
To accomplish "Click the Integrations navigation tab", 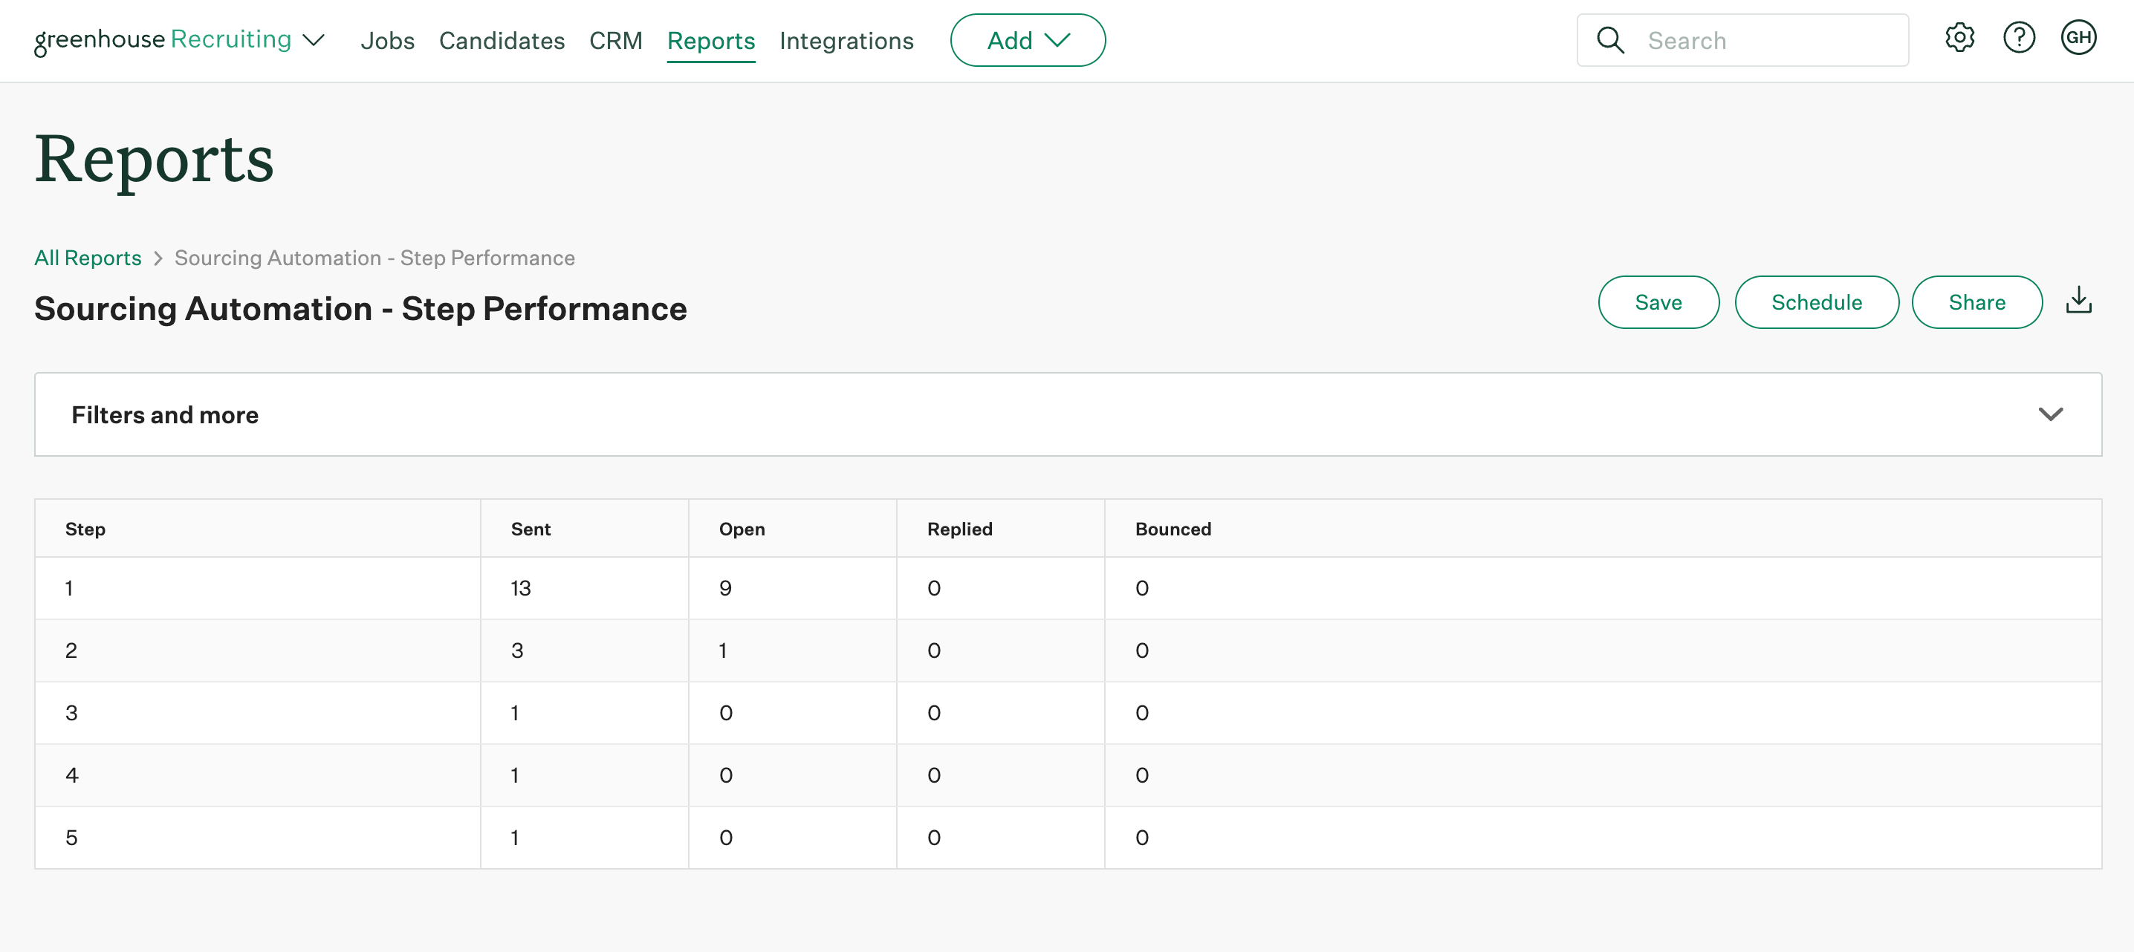I will point(846,39).
